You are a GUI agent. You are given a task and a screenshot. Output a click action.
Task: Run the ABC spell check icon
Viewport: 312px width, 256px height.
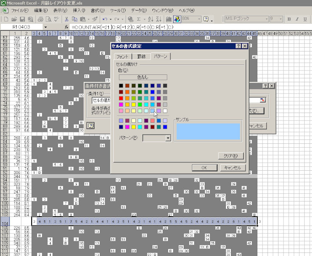(x=56, y=19)
